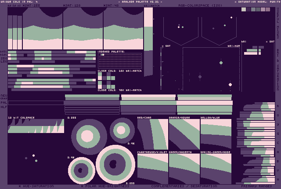Click the 'G' primary range letter
This screenshot has width=281, height=189.
click(278, 133)
